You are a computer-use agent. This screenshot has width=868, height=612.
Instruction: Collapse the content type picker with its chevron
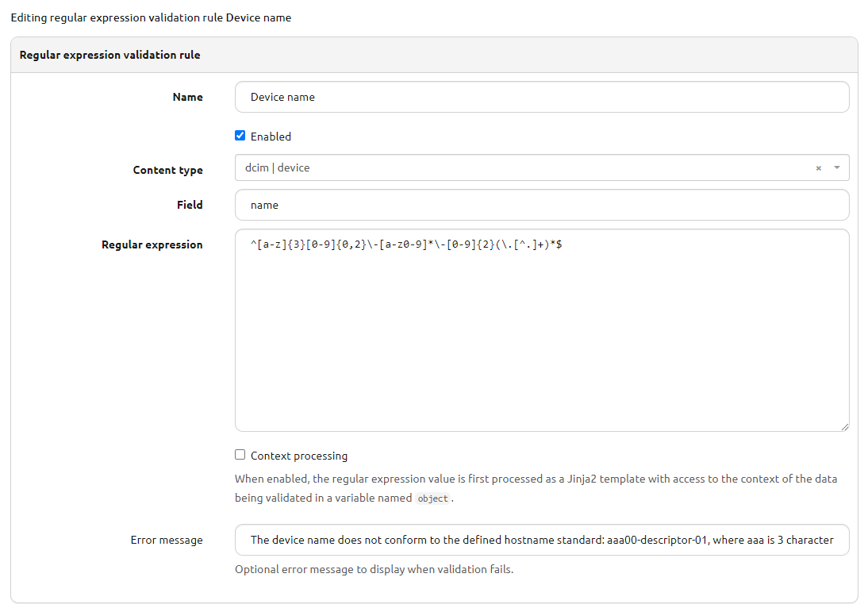pyautogui.click(x=835, y=167)
